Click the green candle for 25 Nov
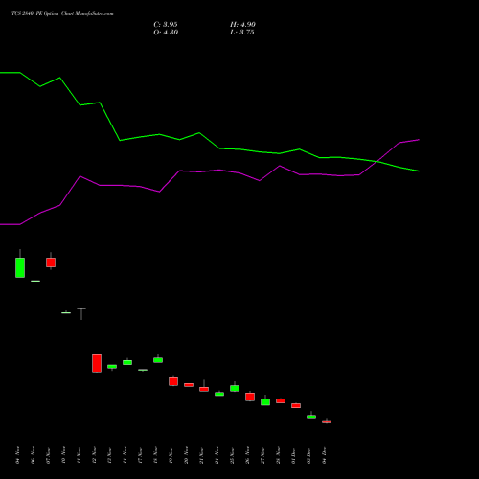Screen dimensions: 479x479 click(x=235, y=388)
